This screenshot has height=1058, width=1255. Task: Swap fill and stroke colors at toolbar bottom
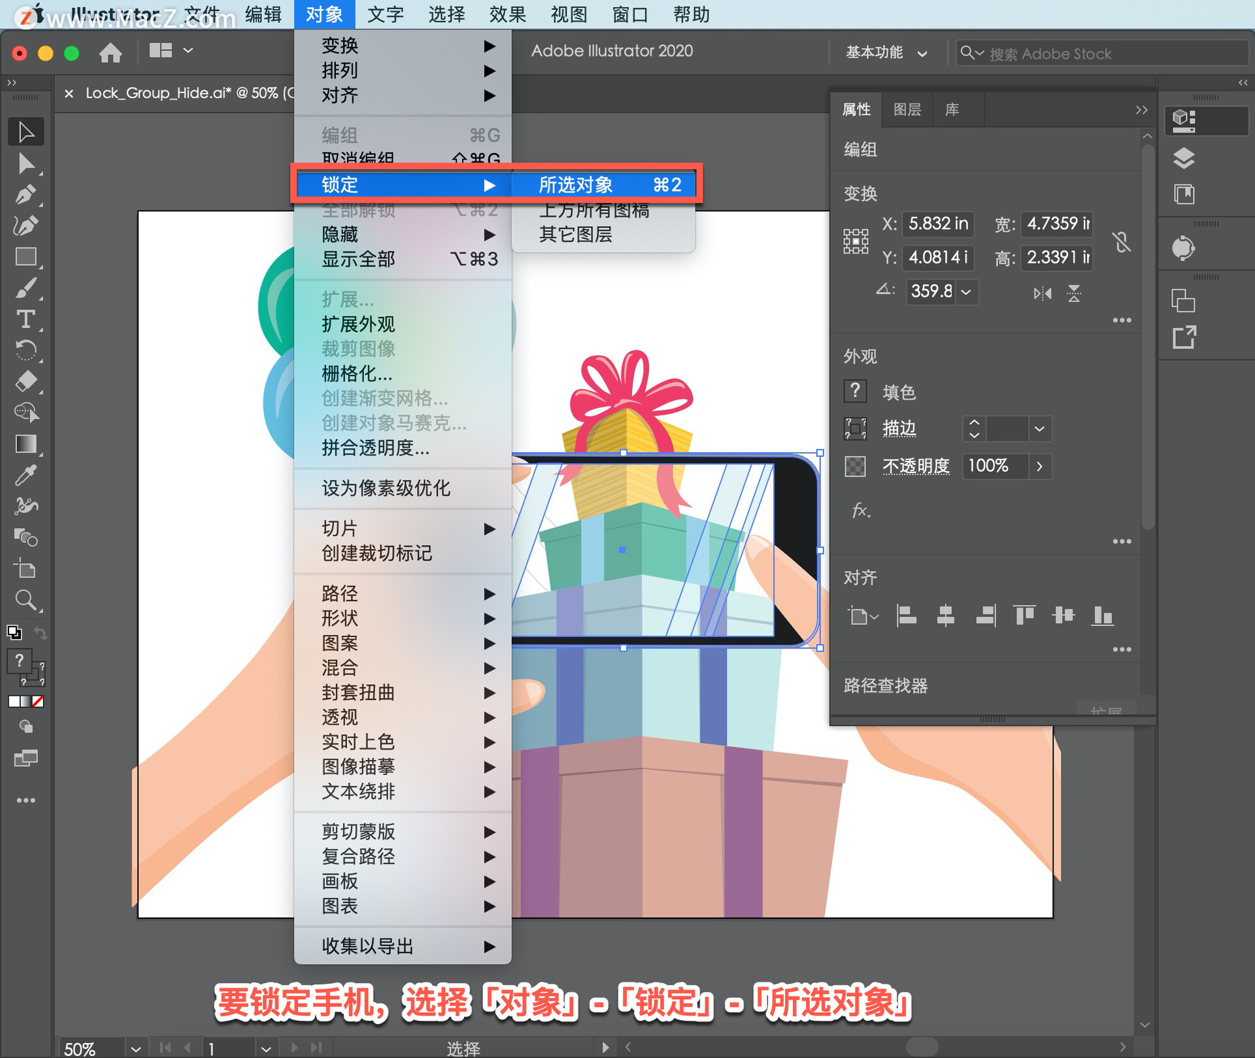point(39,631)
